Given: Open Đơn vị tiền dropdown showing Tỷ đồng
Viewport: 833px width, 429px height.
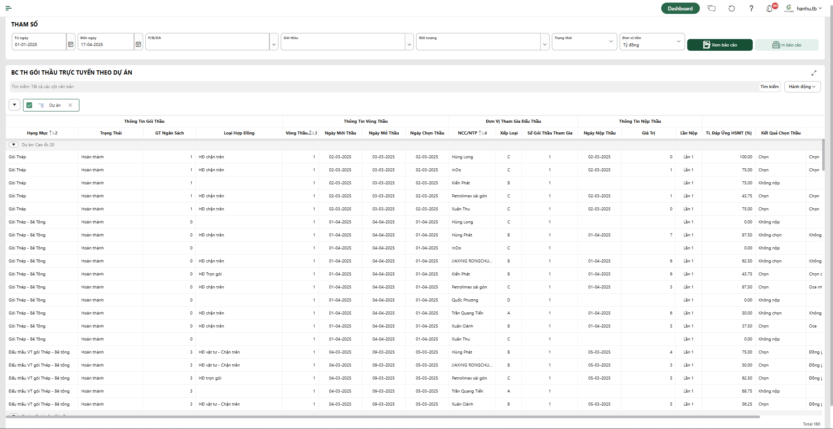Looking at the screenshot, I should tap(652, 42).
